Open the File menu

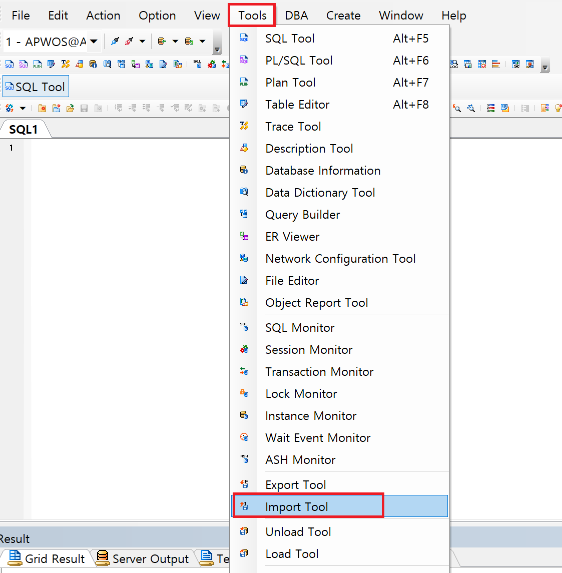click(x=21, y=16)
